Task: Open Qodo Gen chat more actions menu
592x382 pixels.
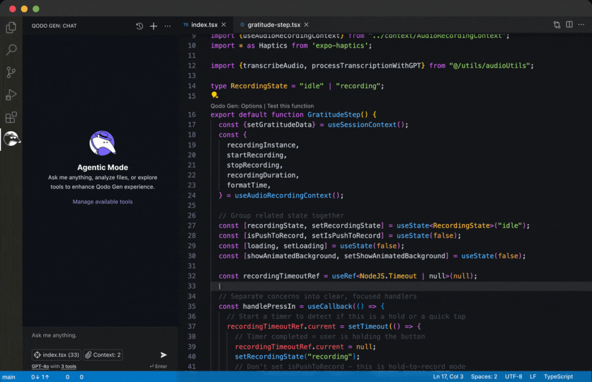Action: (x=168, y=26)
